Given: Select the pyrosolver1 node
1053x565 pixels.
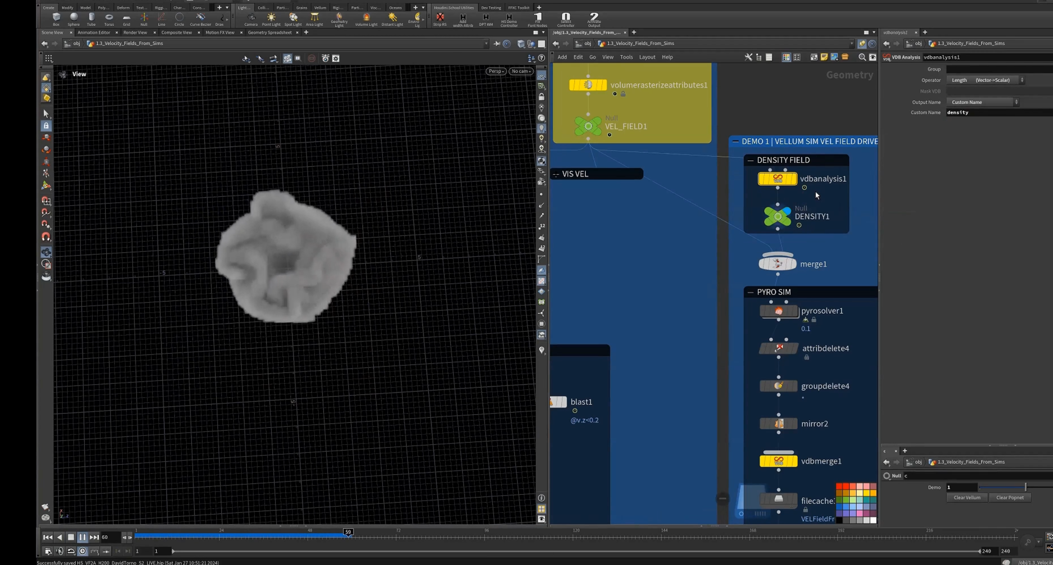Looking at the screenshot, I should click(x=779, y=311).
